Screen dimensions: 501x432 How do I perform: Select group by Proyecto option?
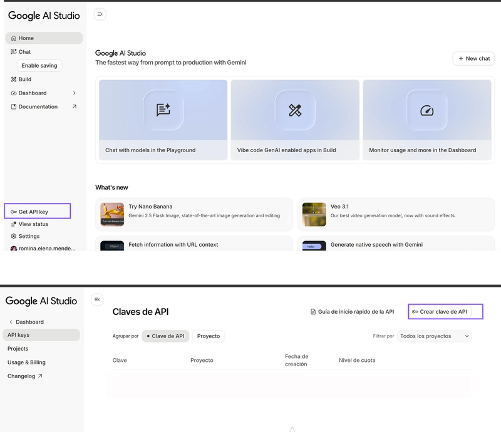coord(209,336)
